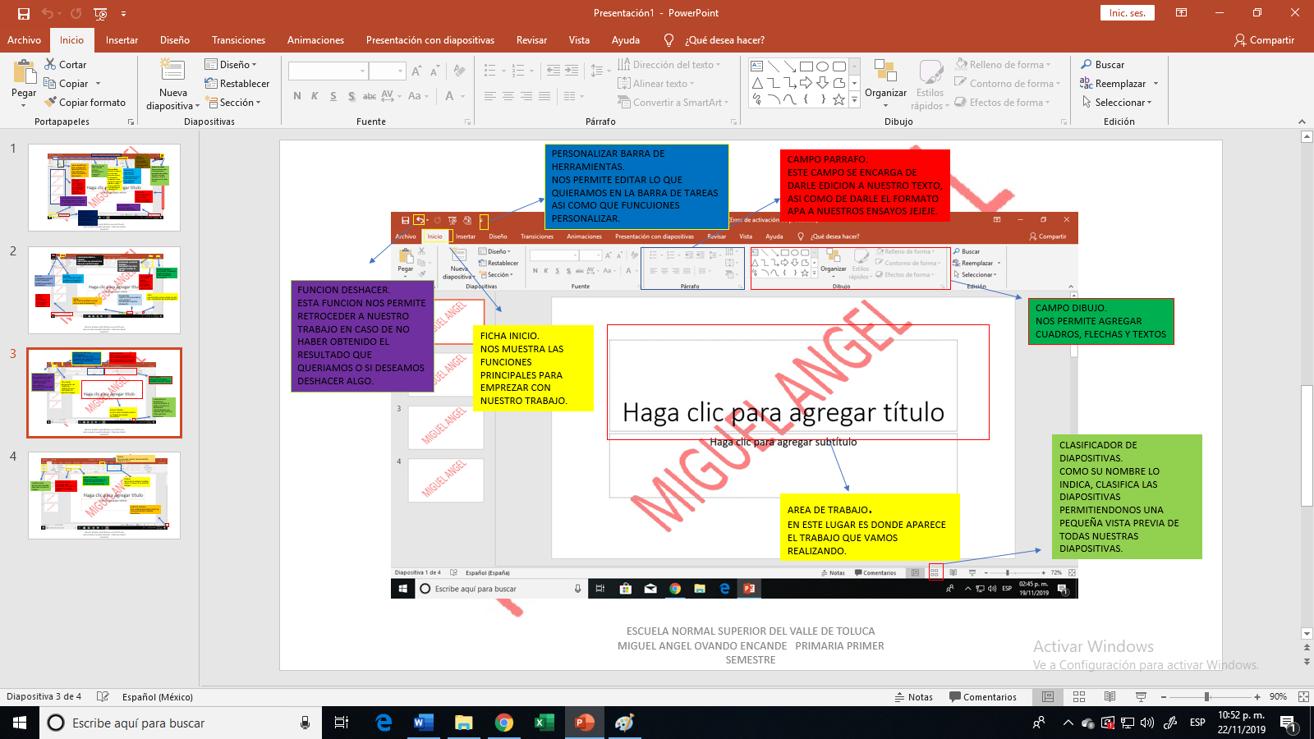Apply bold with the N icon
The image size is (1314, 739).
coord(296,95)
